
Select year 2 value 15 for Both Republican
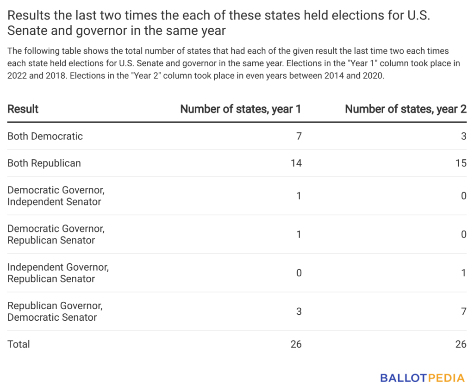coord(461,163)
